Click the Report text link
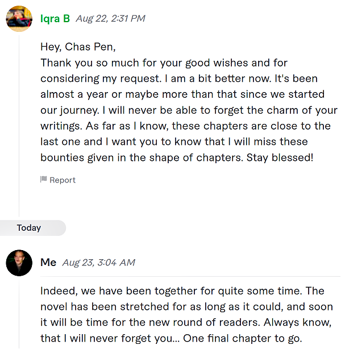341x349 pixels. [x=63, y=180]
